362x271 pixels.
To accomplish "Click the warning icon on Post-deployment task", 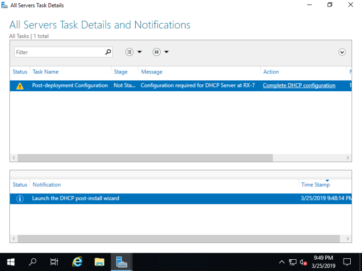I will pyautogui.click(x=20, y=86).
